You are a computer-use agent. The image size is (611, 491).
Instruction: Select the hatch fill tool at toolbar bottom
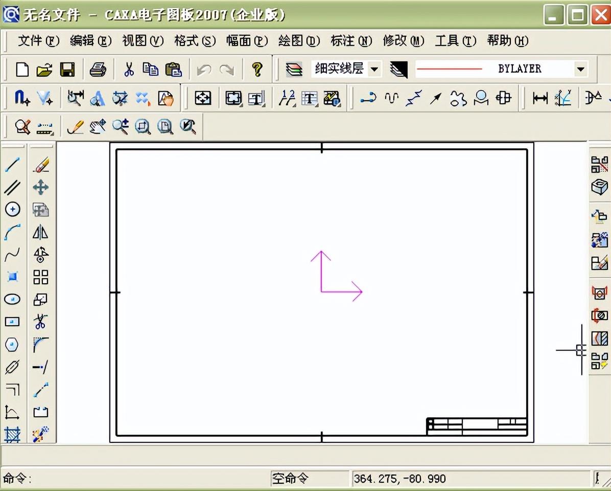click(x=12, y=434)
